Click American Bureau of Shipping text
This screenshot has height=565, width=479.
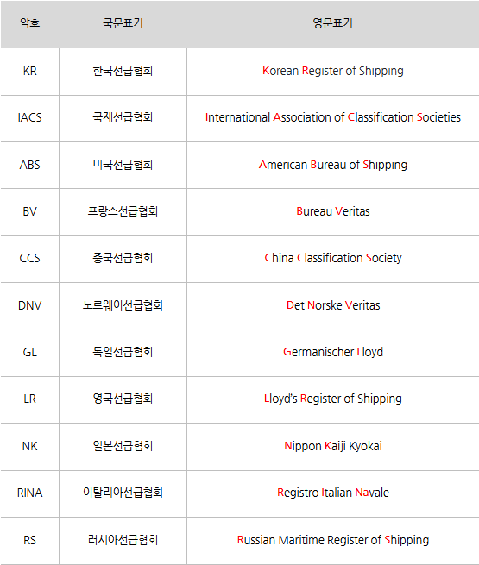pos(332,165)
